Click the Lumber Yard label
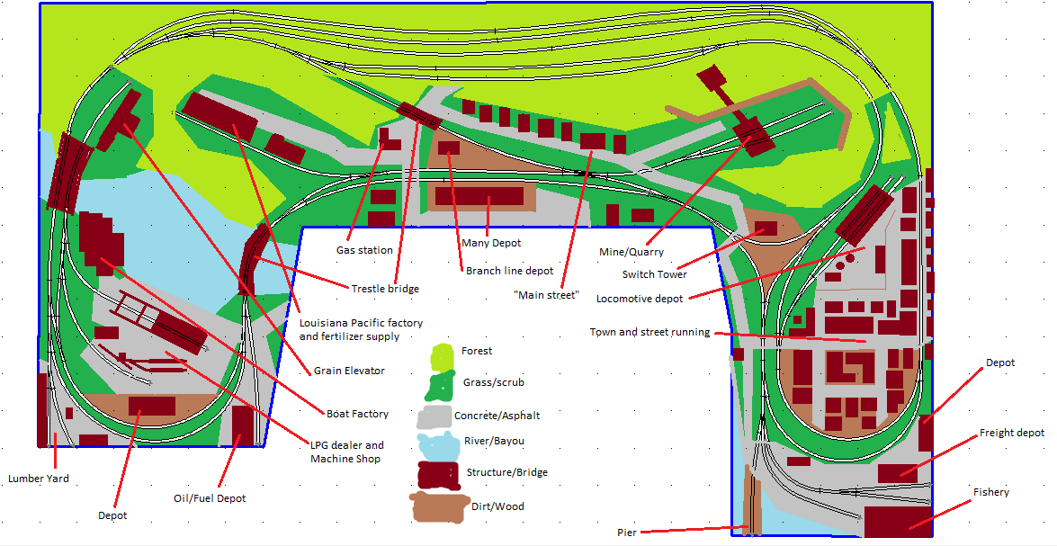The image size is (1057, 546). (x=38, y=479)
